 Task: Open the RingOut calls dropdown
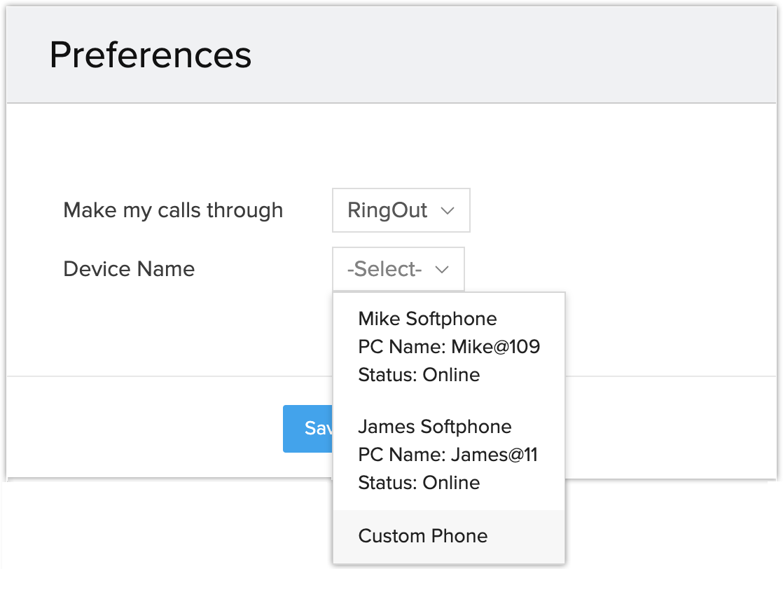pos(401,210)
